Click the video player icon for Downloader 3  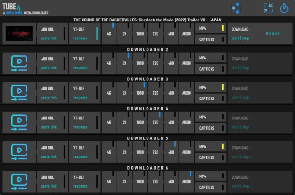(x=19, y=92)
